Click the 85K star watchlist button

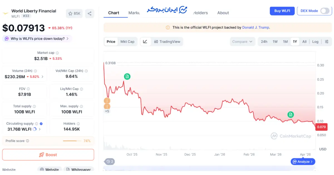[74, 13]
